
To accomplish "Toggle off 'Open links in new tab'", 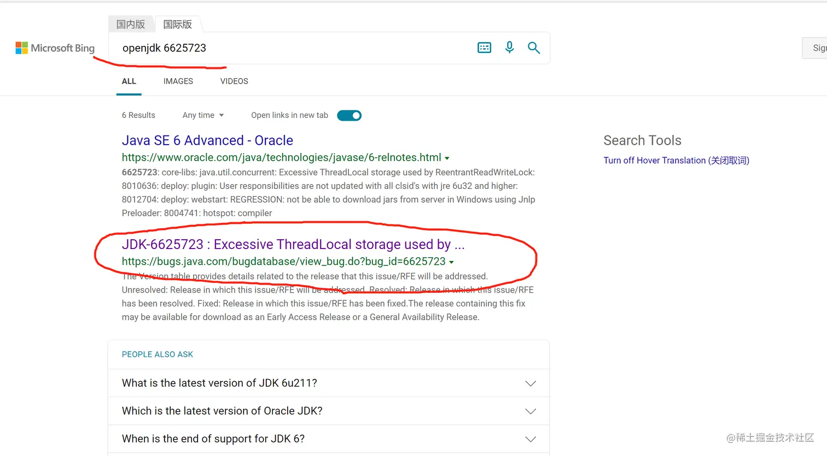I will click(x=349, y=115).
